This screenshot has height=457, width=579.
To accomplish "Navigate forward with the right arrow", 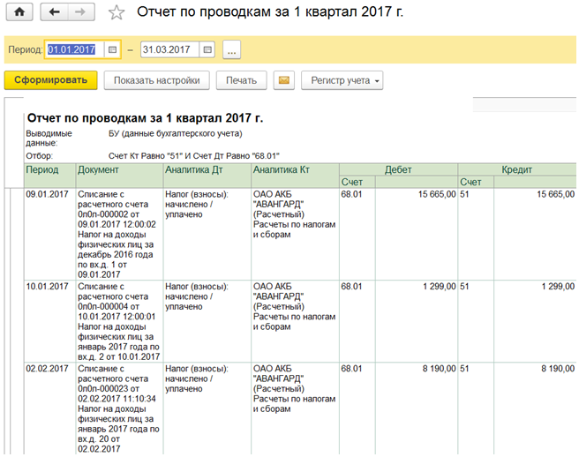I will tap(81, 11).
